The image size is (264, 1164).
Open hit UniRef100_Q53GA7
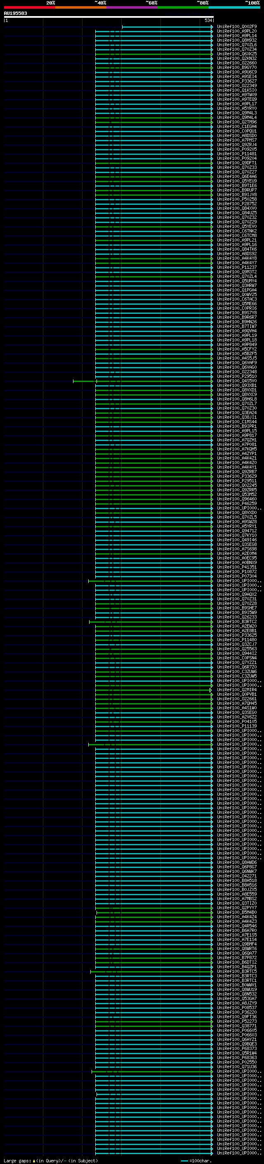point(237,998)
